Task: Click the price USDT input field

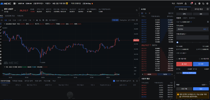Action: (x=192, y=29)
